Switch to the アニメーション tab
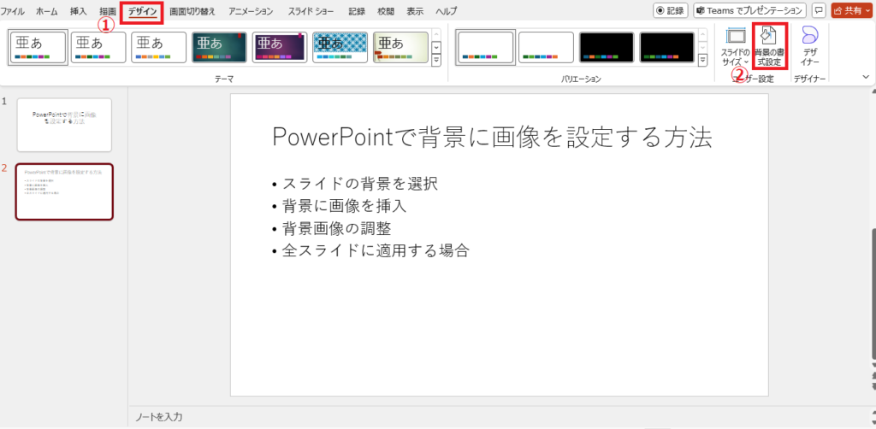 [x=251, y=11]
